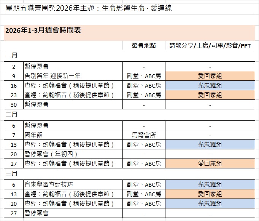The width and height of the screenshot is (259, 221).
Task: Select the date cell containing 9
Action: click(14, 75)
